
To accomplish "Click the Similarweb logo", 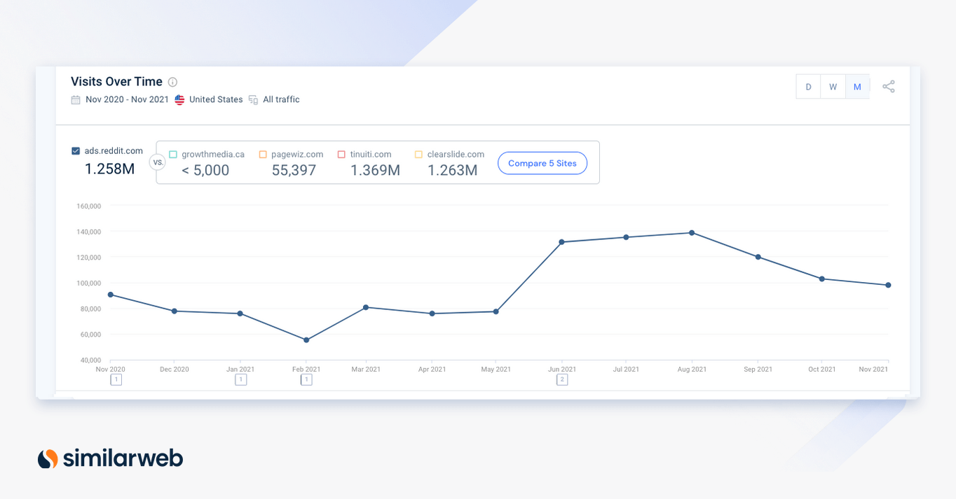I will tap(110, 458).
